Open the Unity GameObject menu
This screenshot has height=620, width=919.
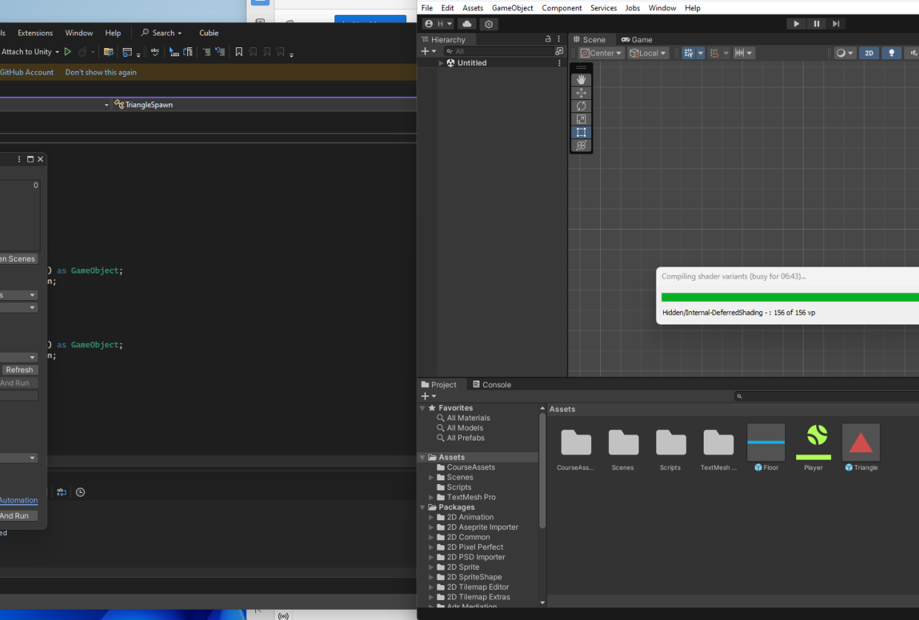pyautogui.click(x=513, y=8)
